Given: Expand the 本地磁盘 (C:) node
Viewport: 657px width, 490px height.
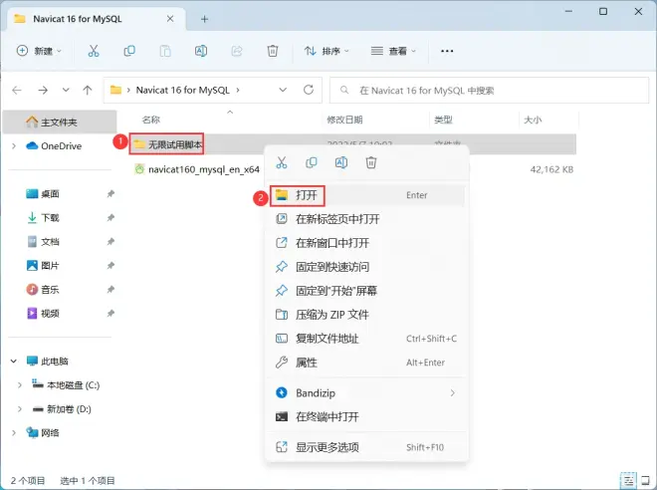Looking at the screenshot, I should 20,384.
